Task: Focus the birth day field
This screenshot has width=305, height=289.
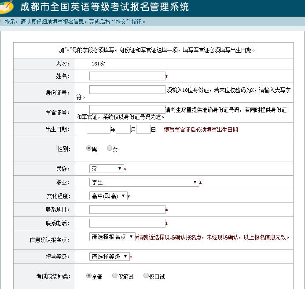Action: coord(143,129)
